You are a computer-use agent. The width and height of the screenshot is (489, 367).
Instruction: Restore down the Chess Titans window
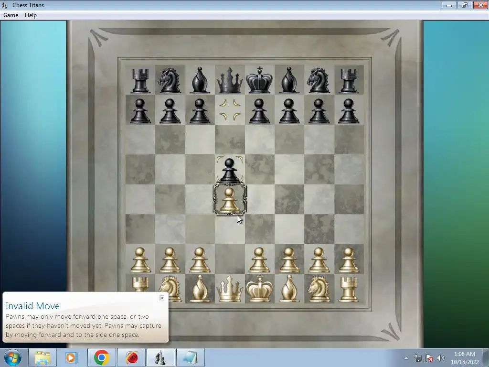464,5
